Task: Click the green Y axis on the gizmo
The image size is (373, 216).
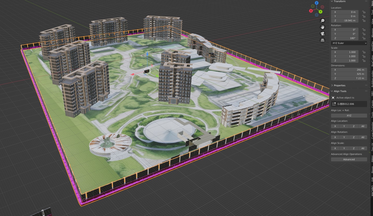Action: 320,12
